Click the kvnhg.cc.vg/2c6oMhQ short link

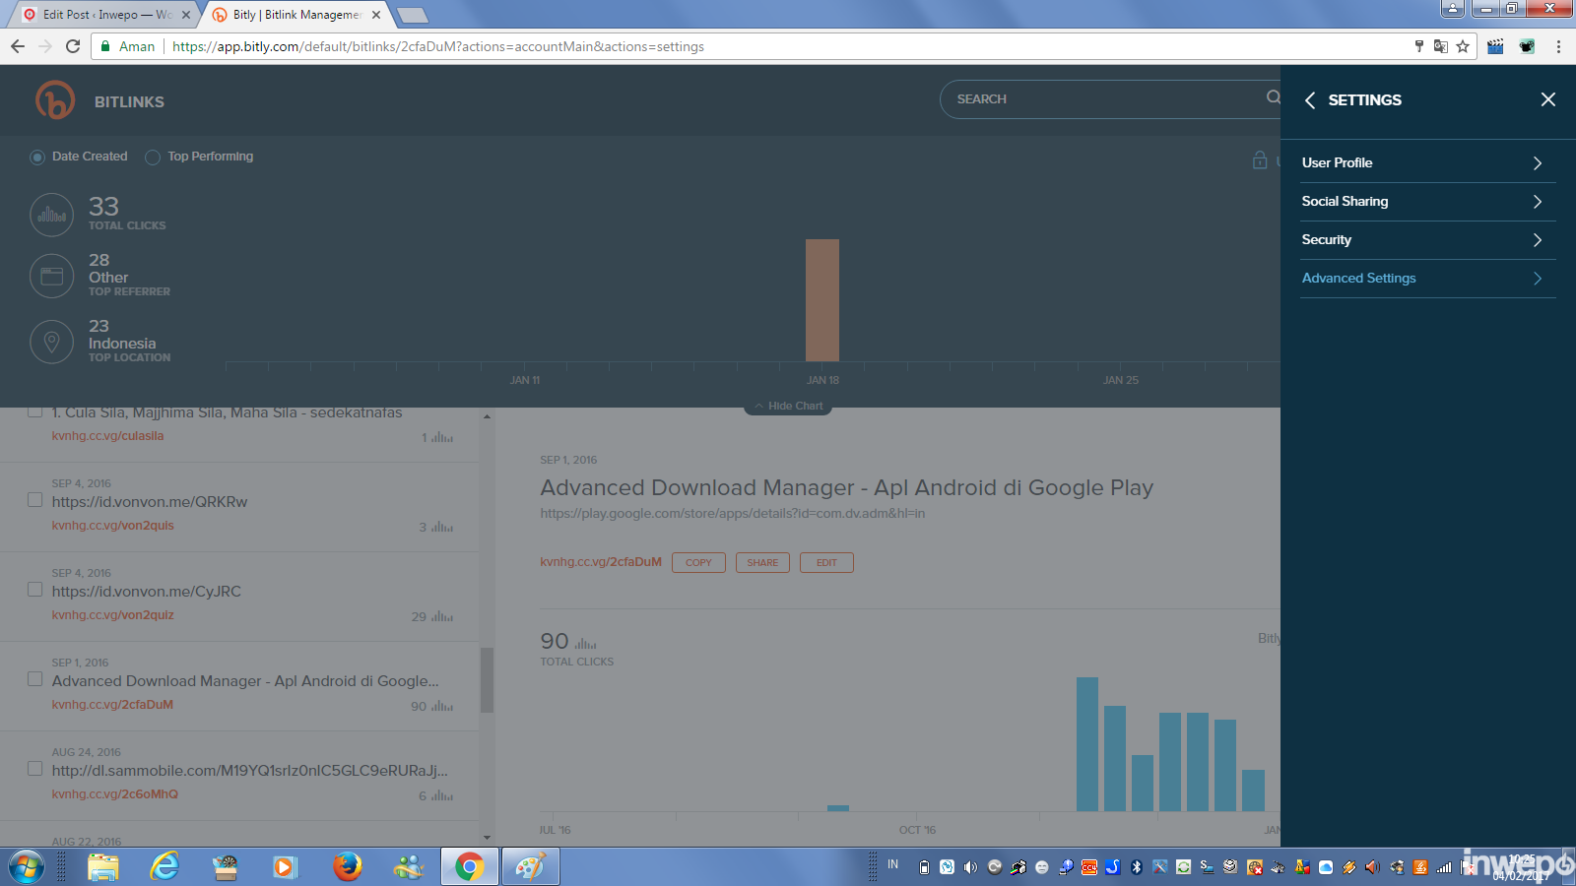click(x=115, y=794)
